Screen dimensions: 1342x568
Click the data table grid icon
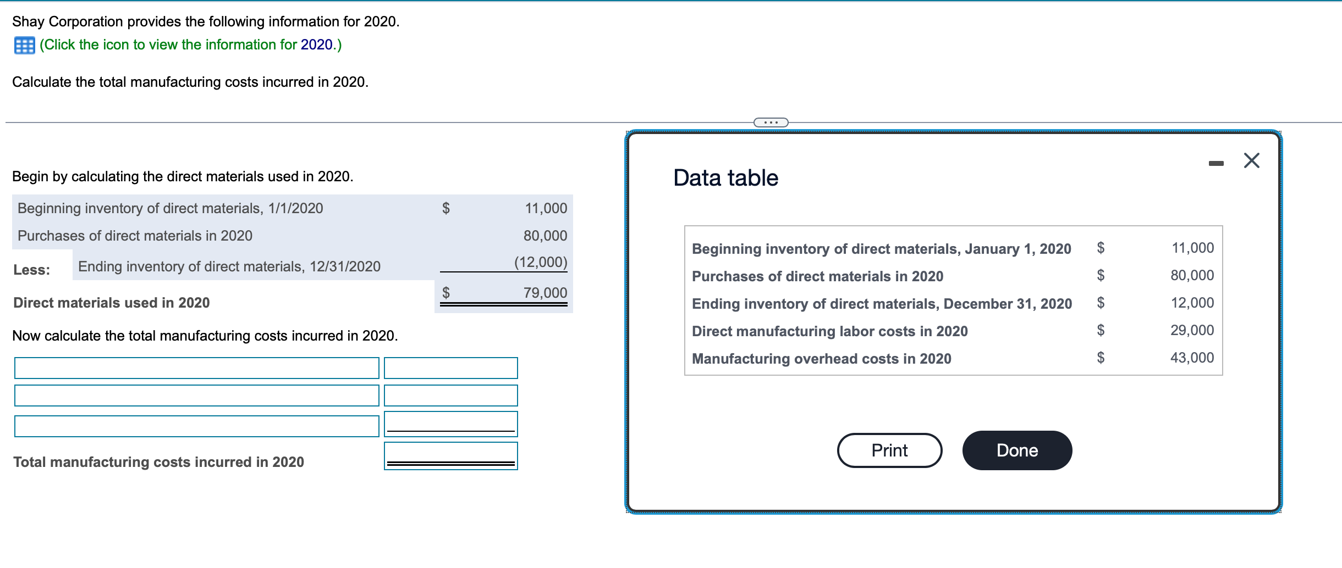click(x=24, y=45)
